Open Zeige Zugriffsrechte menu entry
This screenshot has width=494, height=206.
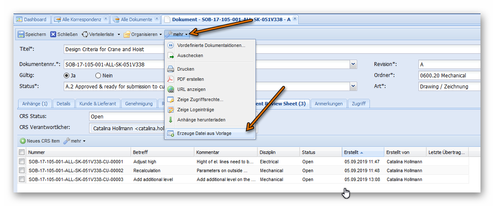coord(200,99)
